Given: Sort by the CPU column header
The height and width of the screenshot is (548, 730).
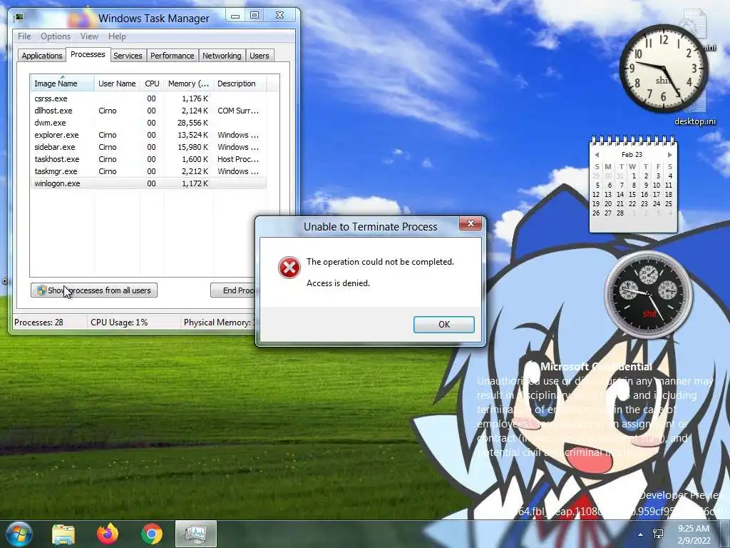Looking at the screenshot, I should tap(152, 83).
